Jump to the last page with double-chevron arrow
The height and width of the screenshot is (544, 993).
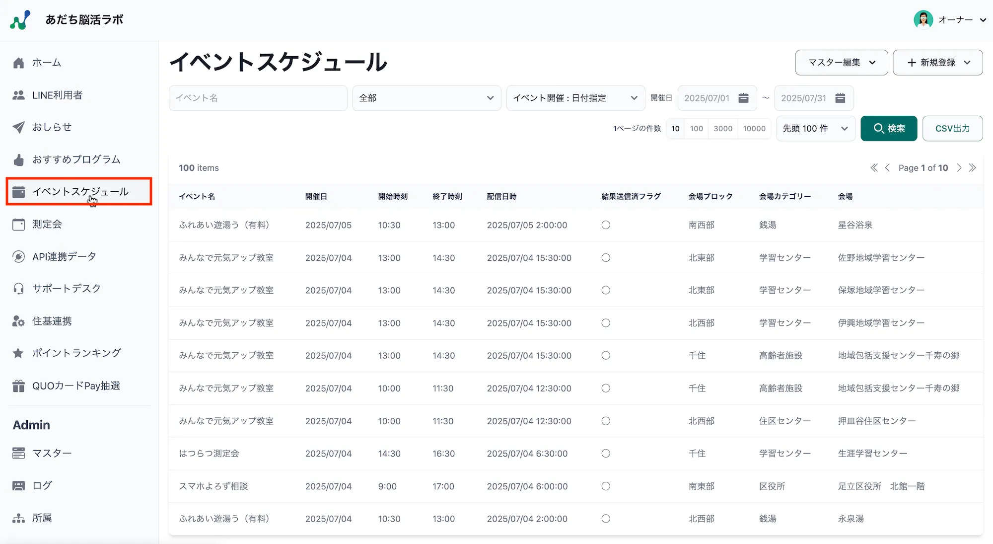click(973, 168)
